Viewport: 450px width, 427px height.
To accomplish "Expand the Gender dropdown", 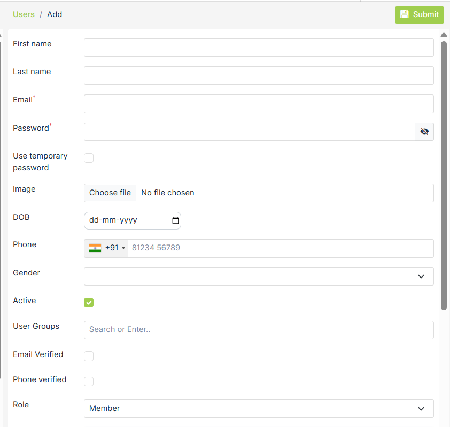I will click(x=259, y=276).
